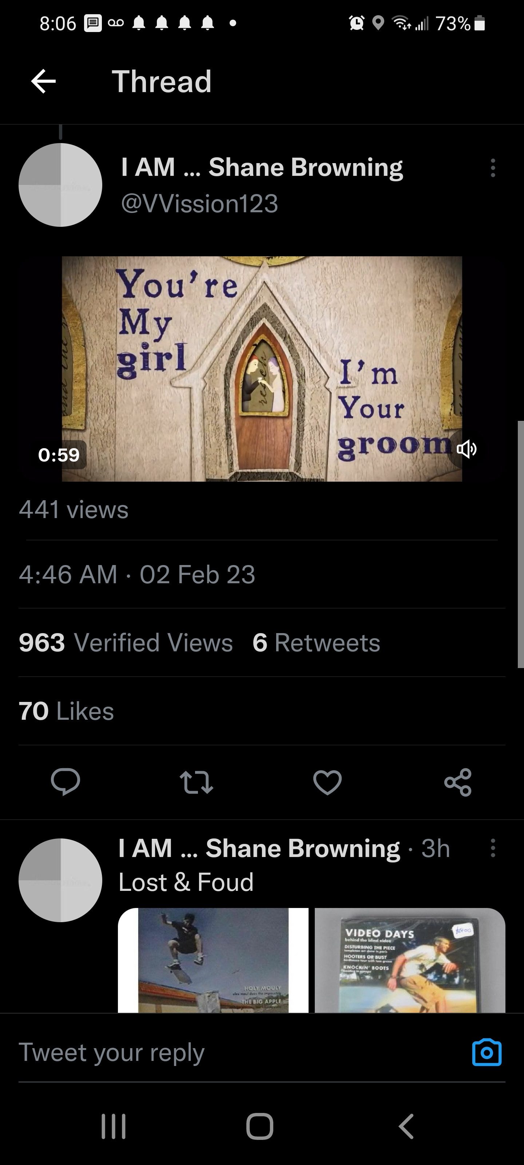Viewport: 524px width, 1165px height.
Task: View the 6 Retweets list
Action: [x=317, y=643]
